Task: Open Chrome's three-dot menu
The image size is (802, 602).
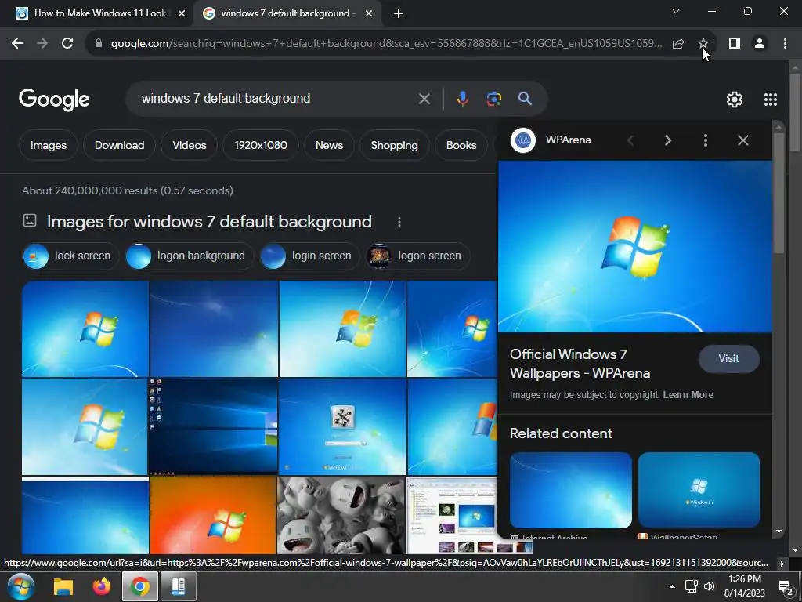Action: (x=785, y=44)
